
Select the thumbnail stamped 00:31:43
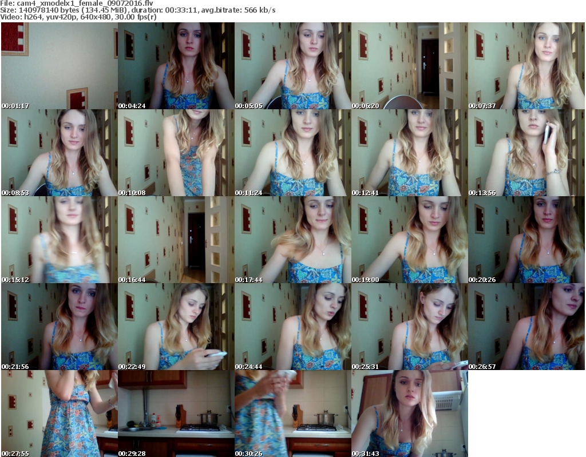[x=409, y=414]
